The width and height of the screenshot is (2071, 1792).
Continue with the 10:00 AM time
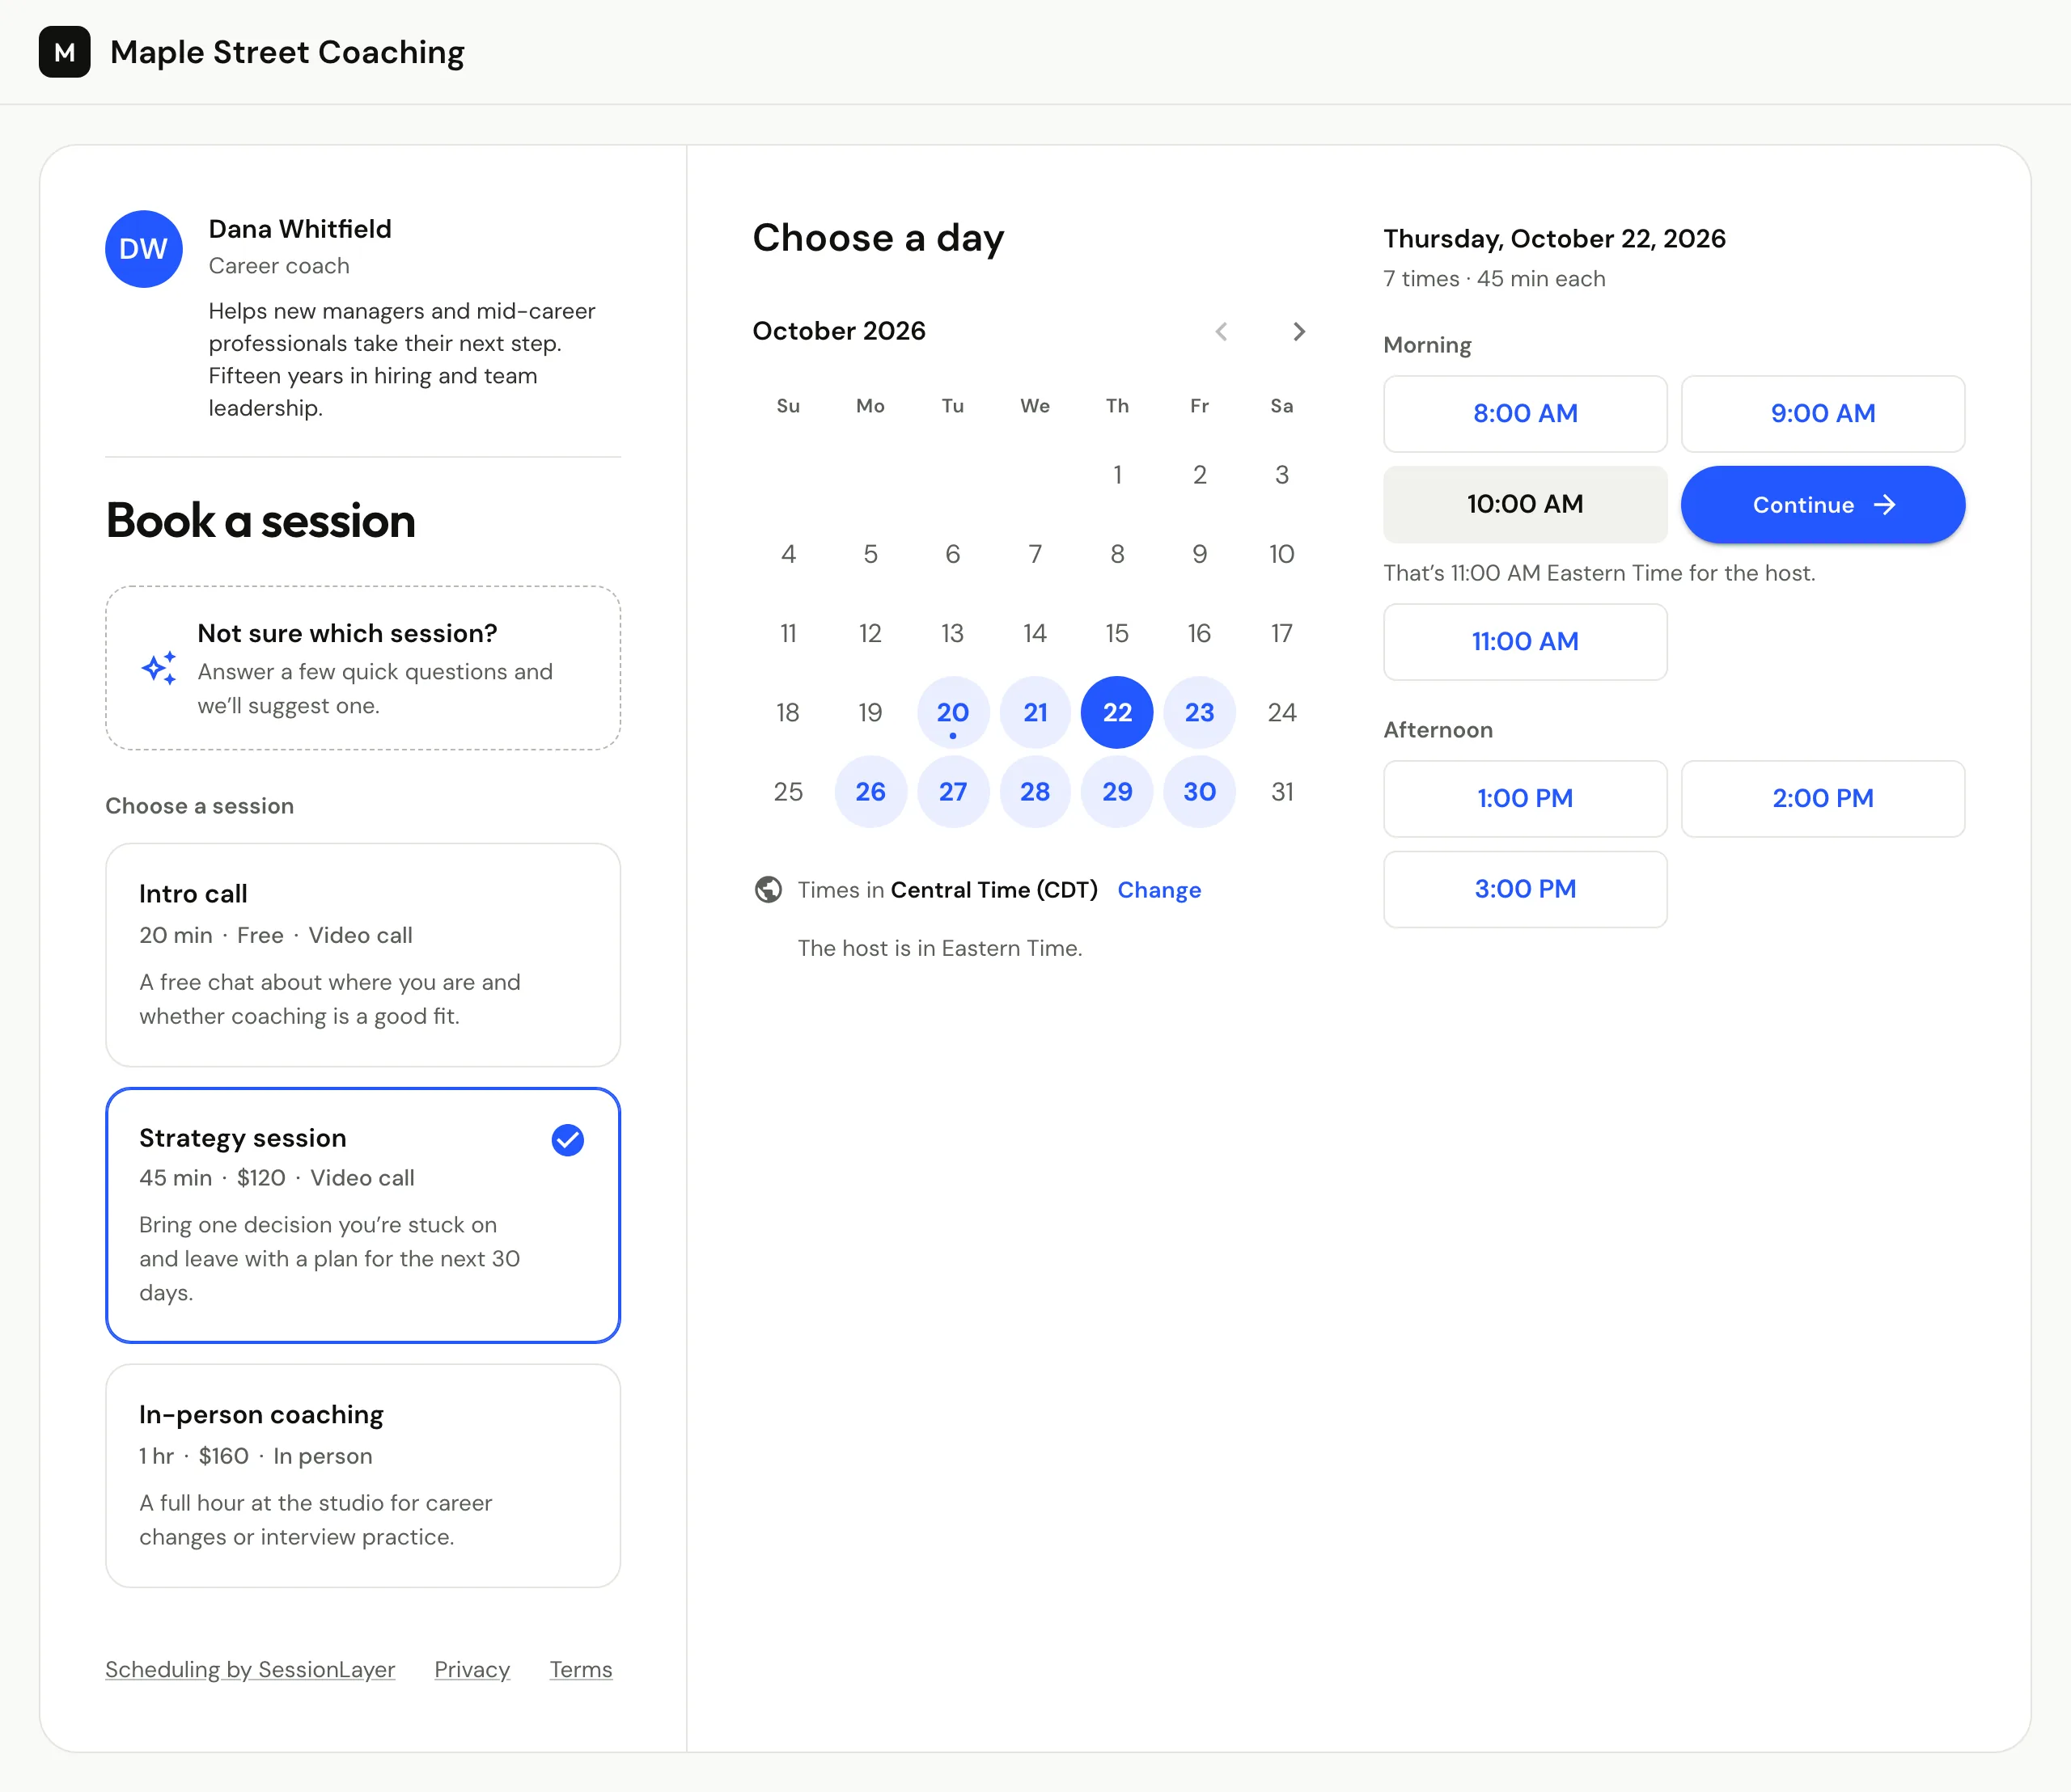pos(1823,505)
